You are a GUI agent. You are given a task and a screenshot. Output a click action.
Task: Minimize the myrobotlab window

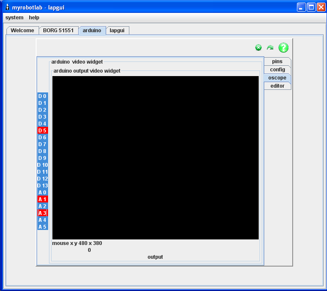[x=301, y=7]
